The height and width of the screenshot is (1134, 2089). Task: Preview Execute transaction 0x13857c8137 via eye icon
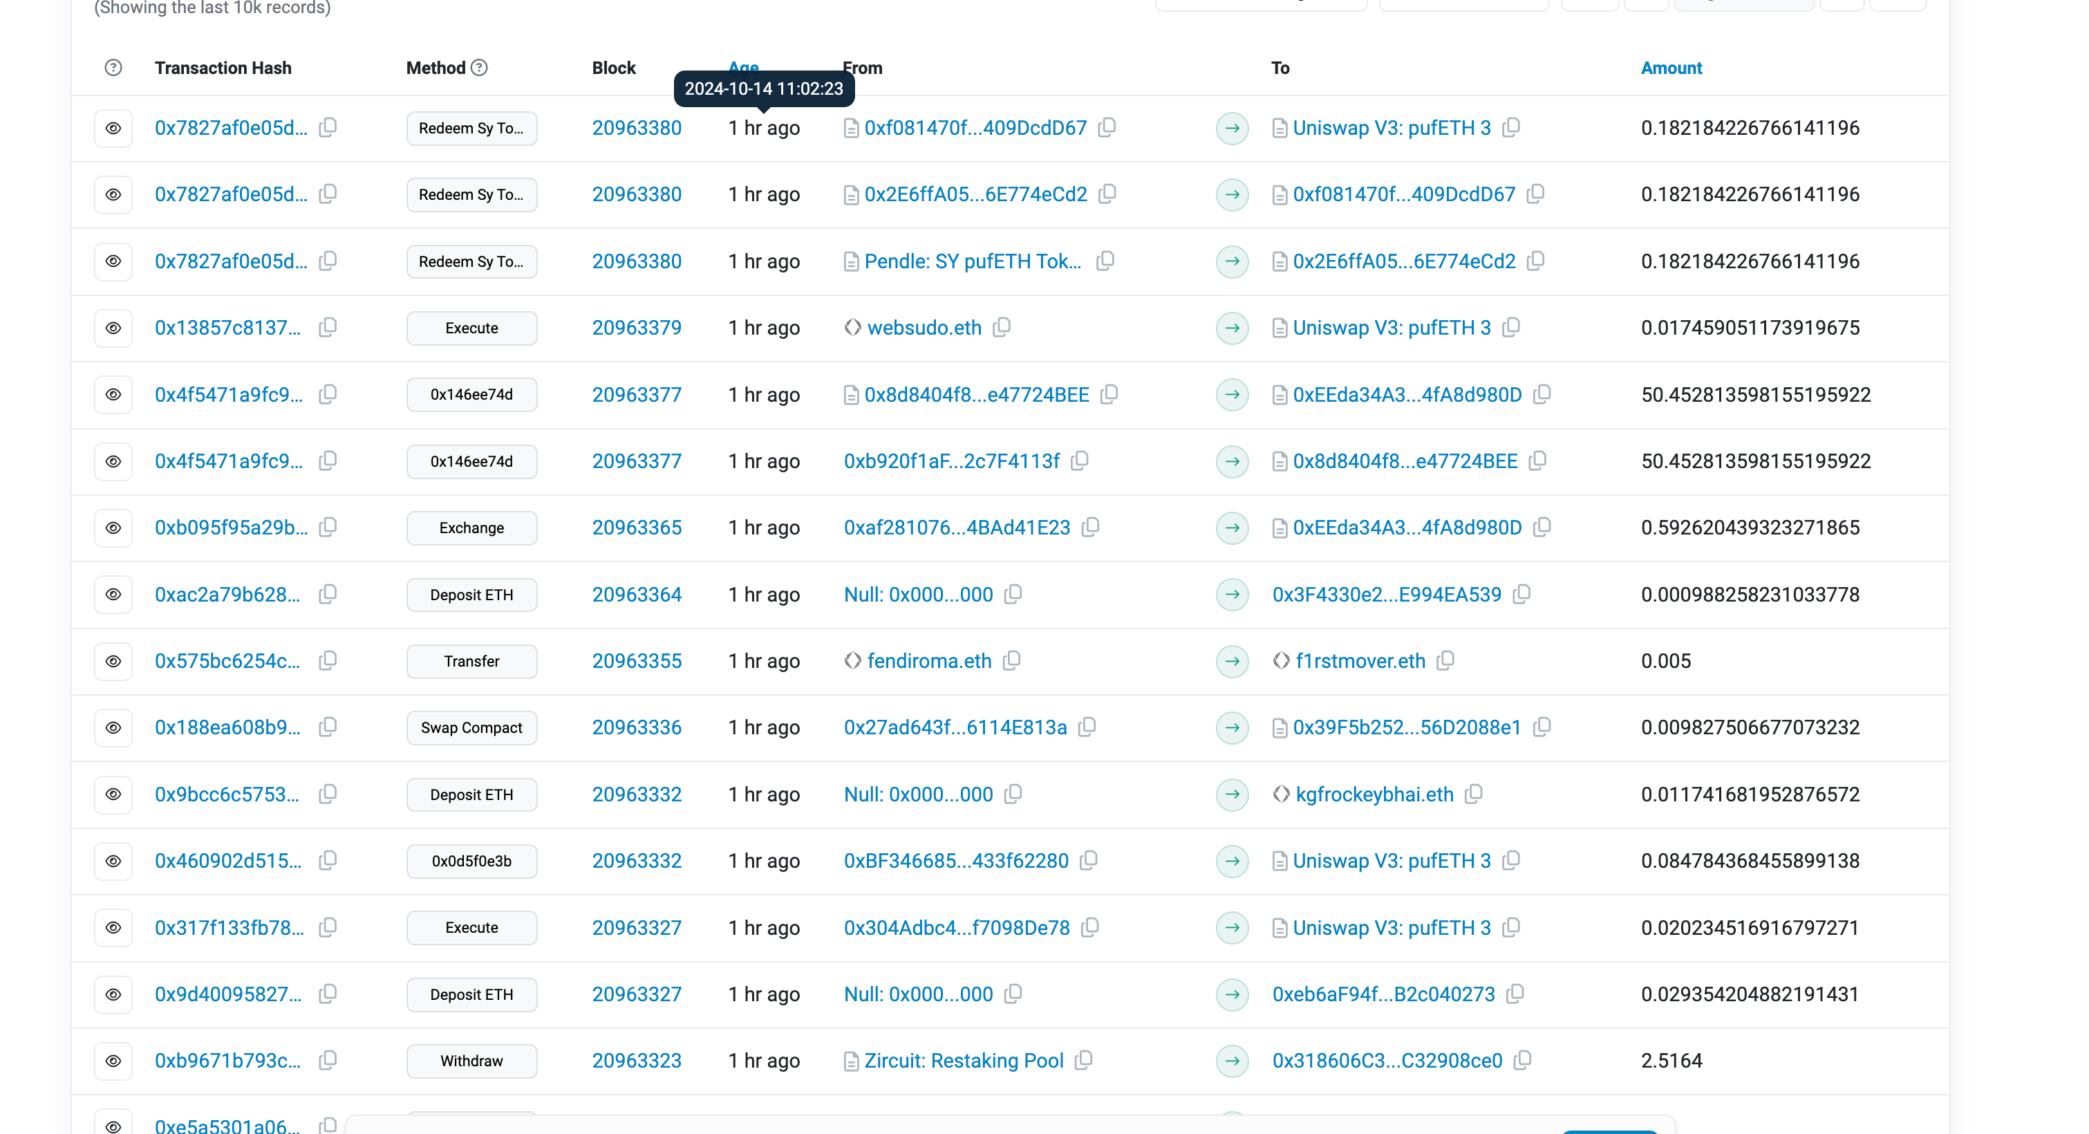[113, 328]
